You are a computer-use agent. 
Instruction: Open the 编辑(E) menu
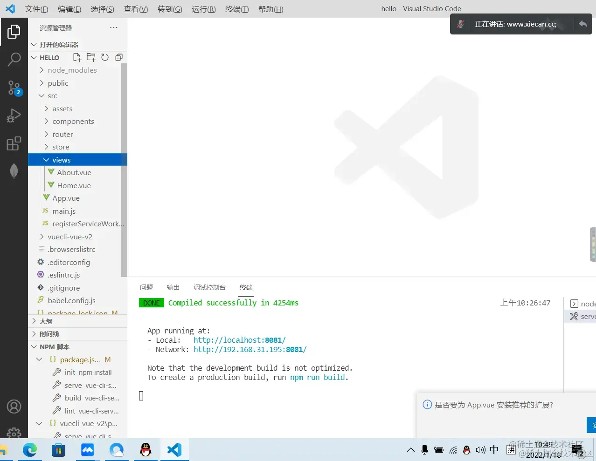tap(69, 9)
